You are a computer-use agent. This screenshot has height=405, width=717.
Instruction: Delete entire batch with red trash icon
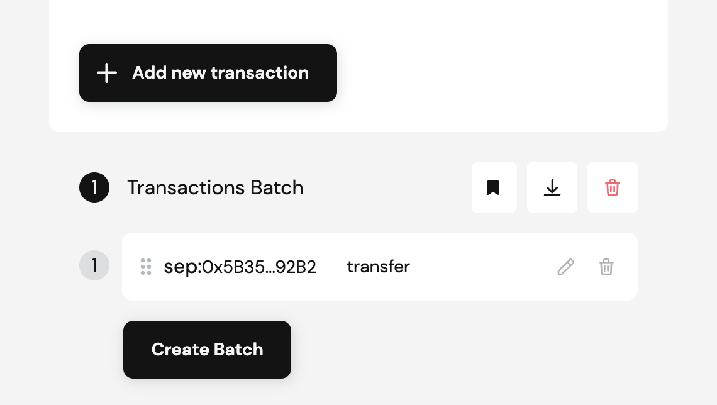point(612,187)
